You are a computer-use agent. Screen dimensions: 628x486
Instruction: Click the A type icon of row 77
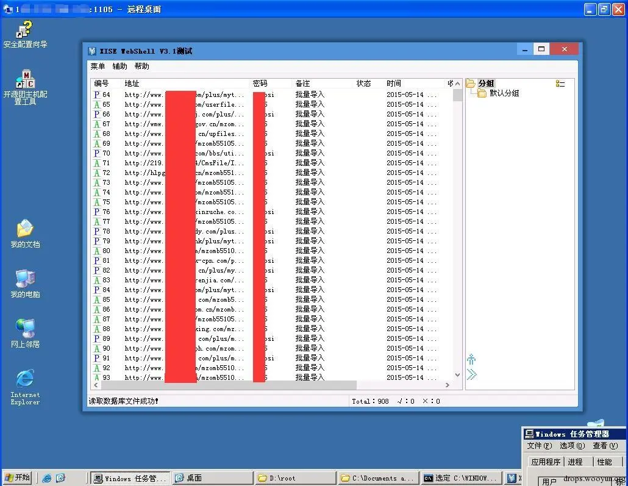[x=97, y=221]
